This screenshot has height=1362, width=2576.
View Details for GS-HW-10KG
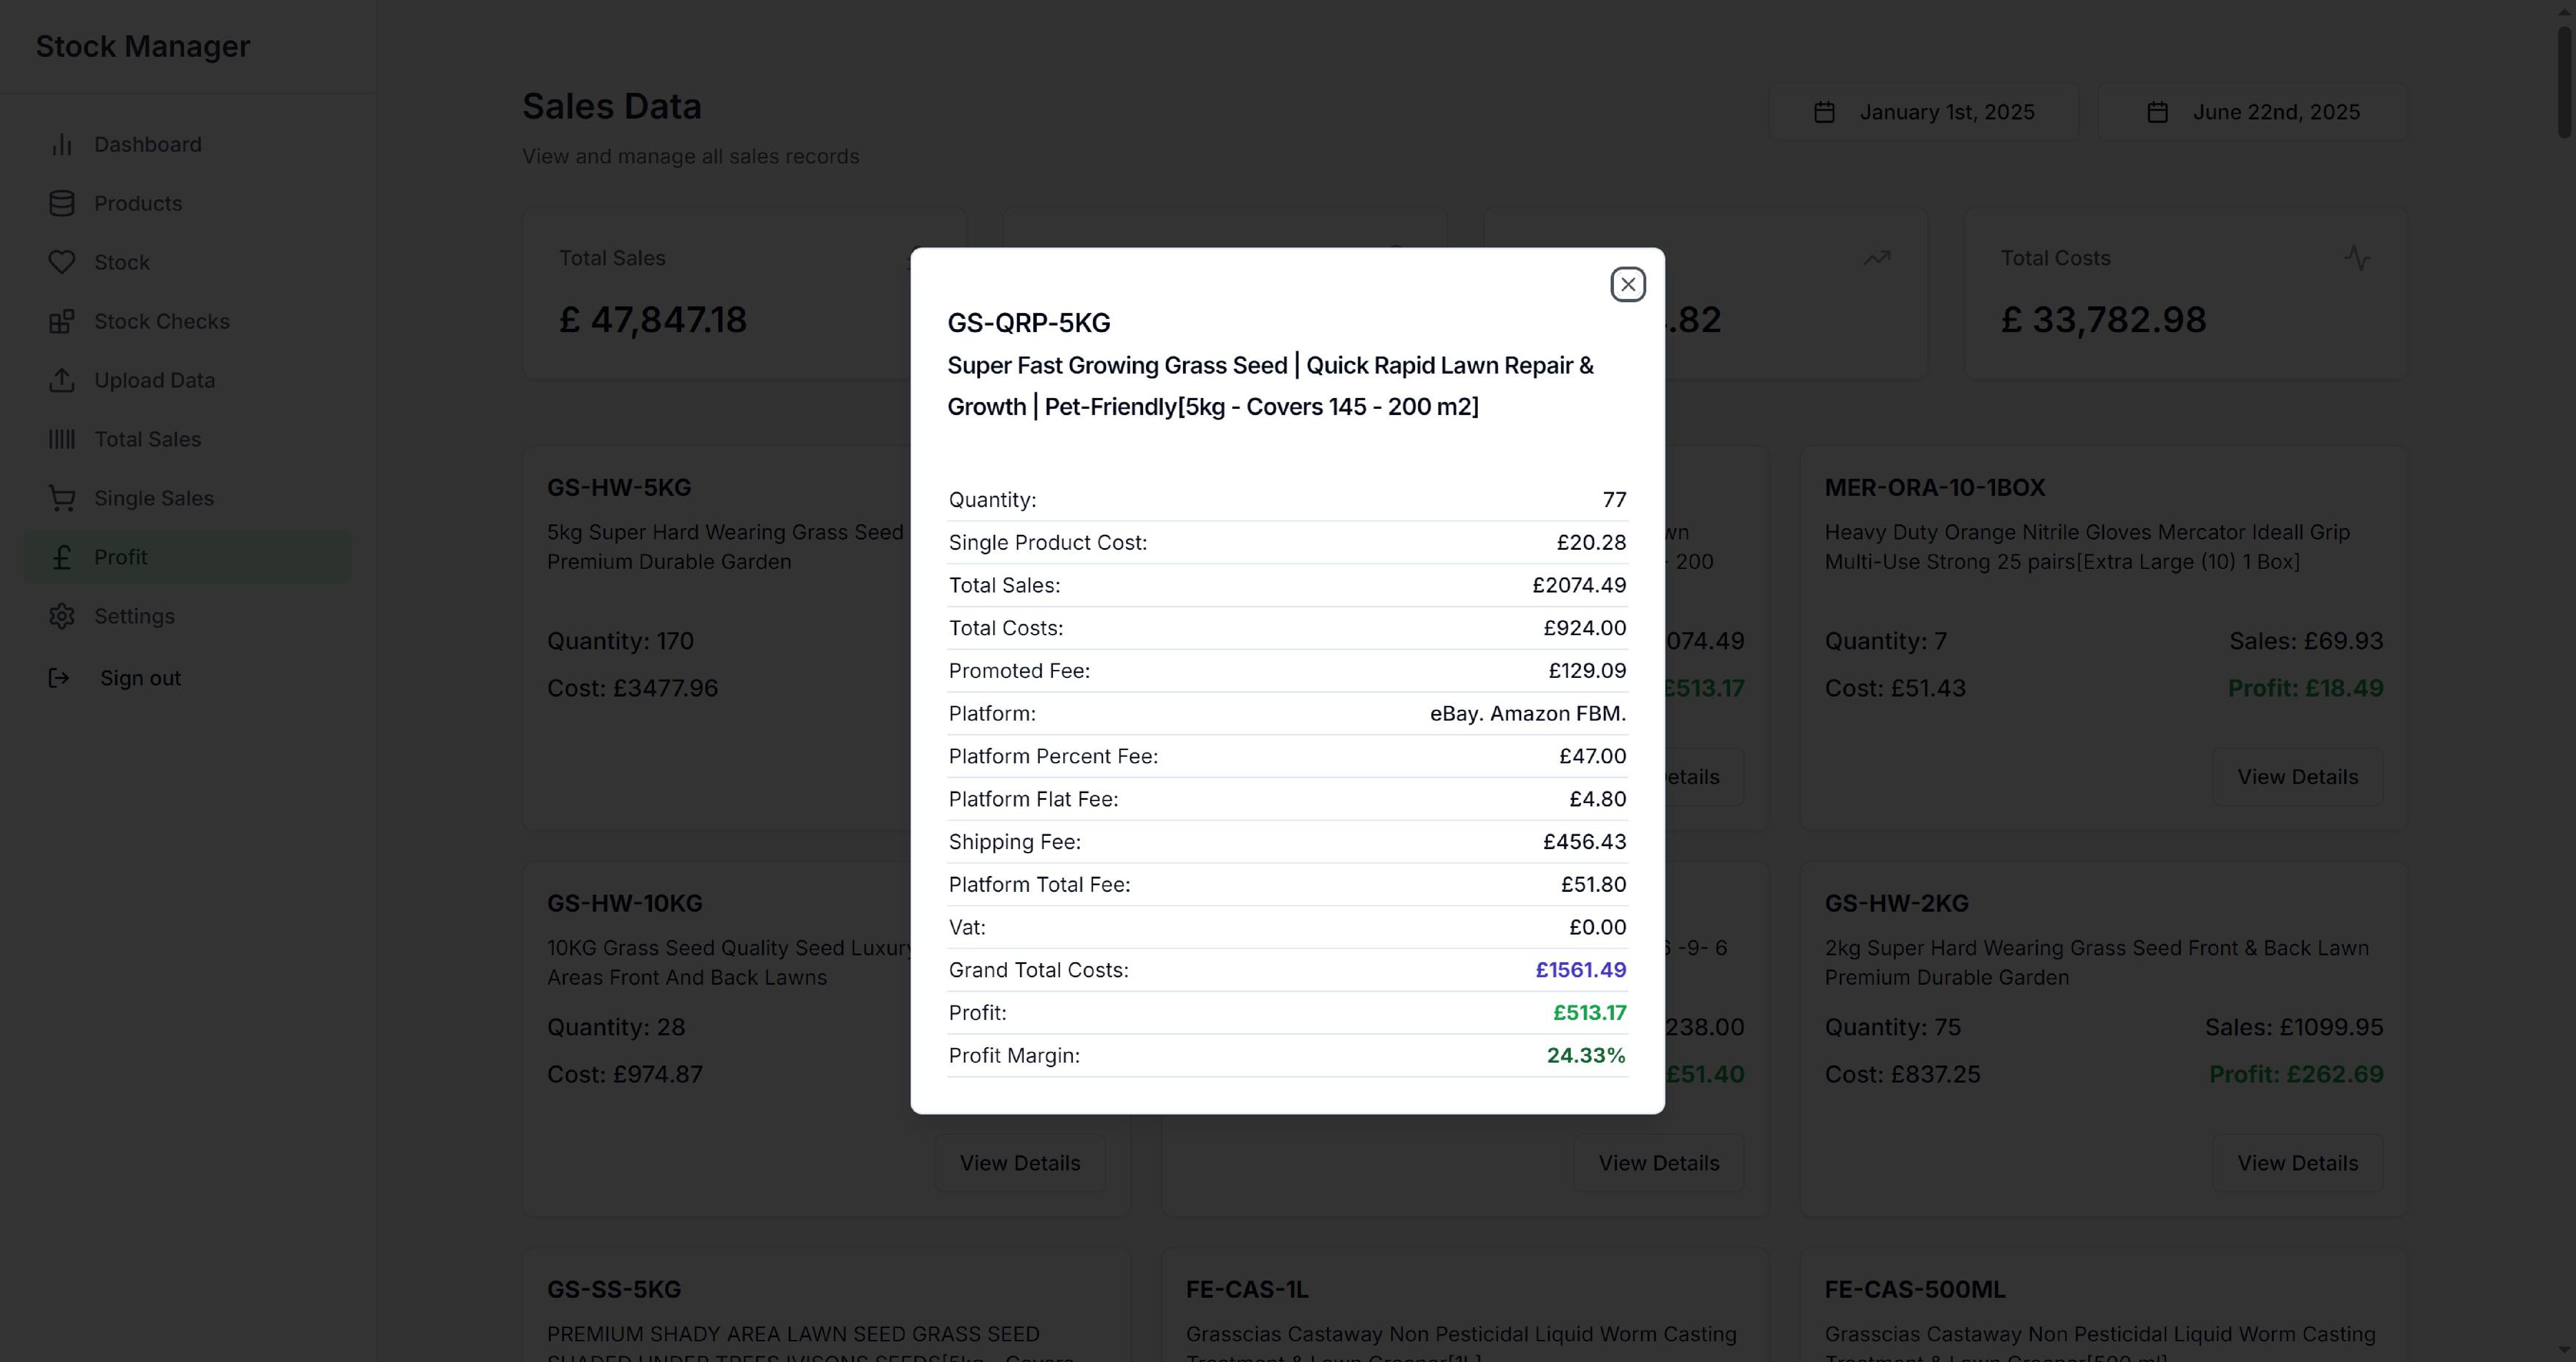pos(1020,1163)
